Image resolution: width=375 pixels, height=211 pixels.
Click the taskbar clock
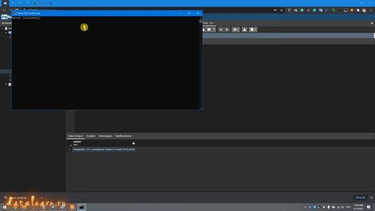pos(358,207)
